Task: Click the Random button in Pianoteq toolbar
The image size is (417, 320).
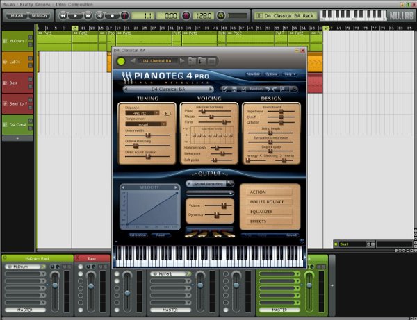Action: pyautogui.click(x=256, y=89)
